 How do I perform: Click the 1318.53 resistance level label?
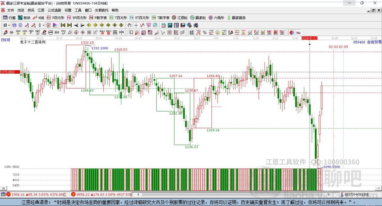click(121, 49)
